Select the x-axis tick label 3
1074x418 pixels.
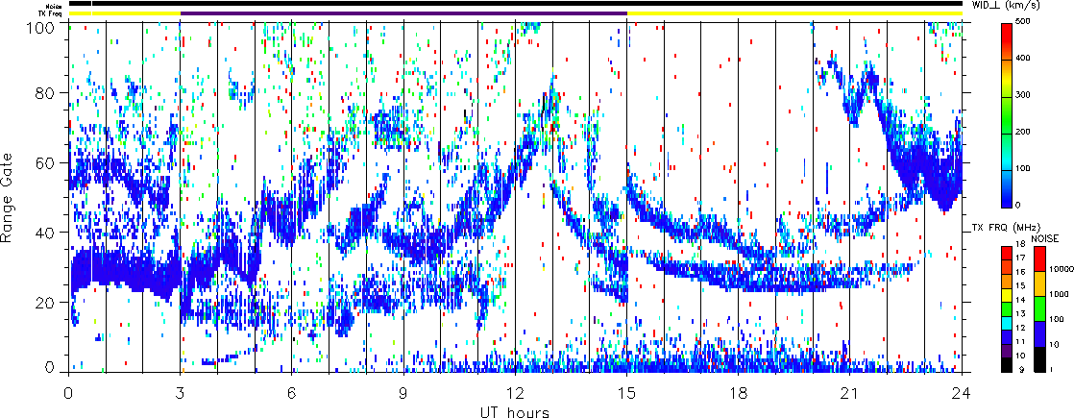[181, 393]
